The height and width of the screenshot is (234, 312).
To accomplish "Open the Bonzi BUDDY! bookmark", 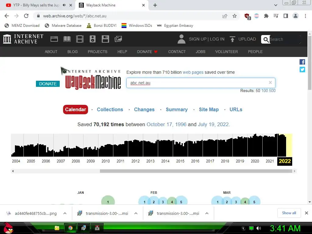I will coord(101,26).
